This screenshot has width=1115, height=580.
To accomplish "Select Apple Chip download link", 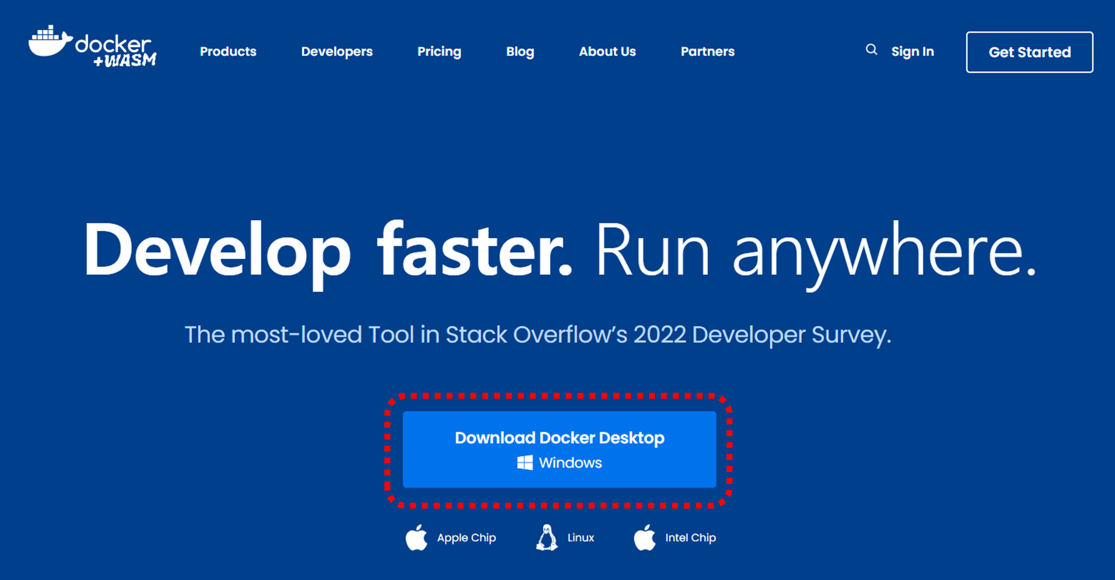I will click(466, 538).
